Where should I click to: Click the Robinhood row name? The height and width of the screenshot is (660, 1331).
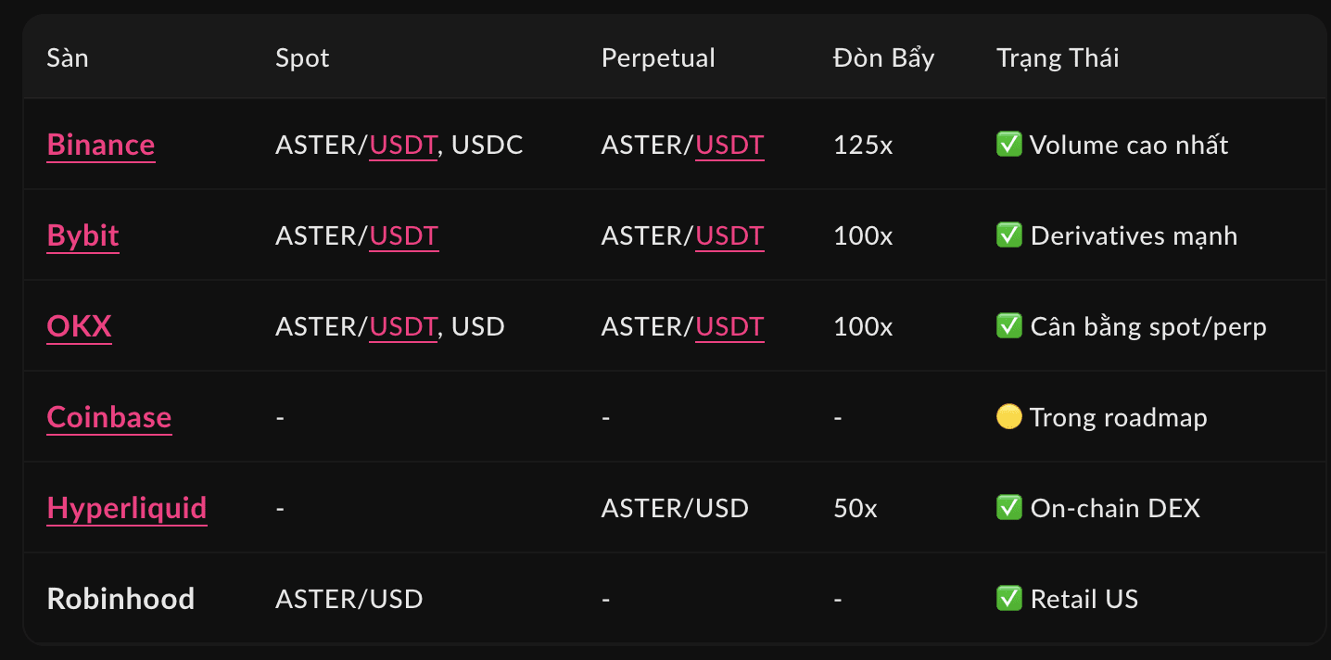point(120,599)
